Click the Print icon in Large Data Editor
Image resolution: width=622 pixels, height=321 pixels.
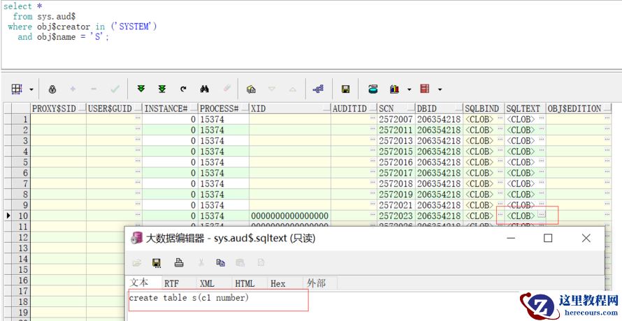point(179,262)
